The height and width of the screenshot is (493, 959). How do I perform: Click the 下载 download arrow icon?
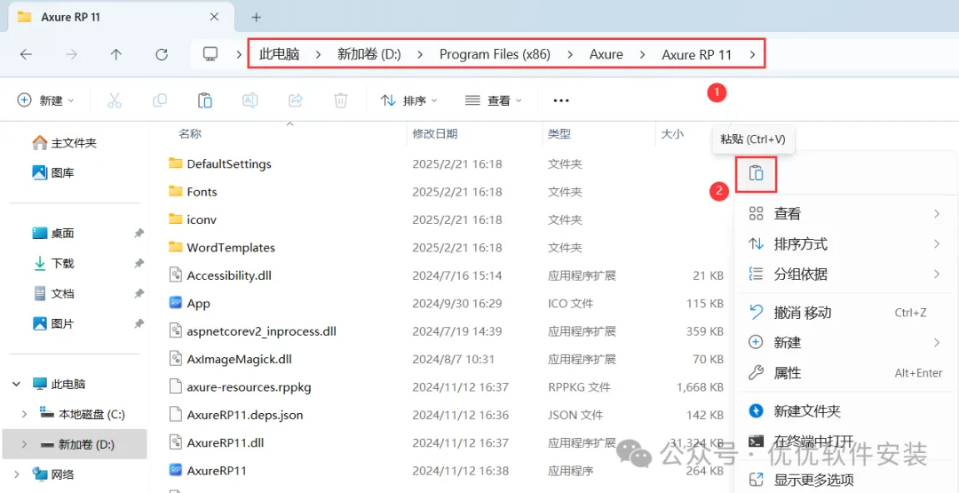[40, 263]
